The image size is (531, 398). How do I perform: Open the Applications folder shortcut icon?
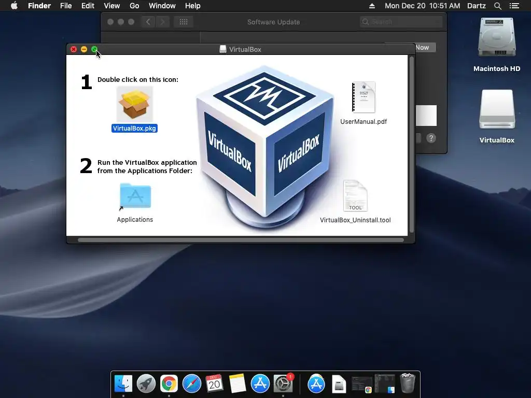coord(135,196)
